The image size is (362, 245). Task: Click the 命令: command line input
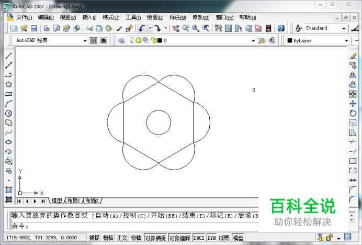[x=134, y=226]
